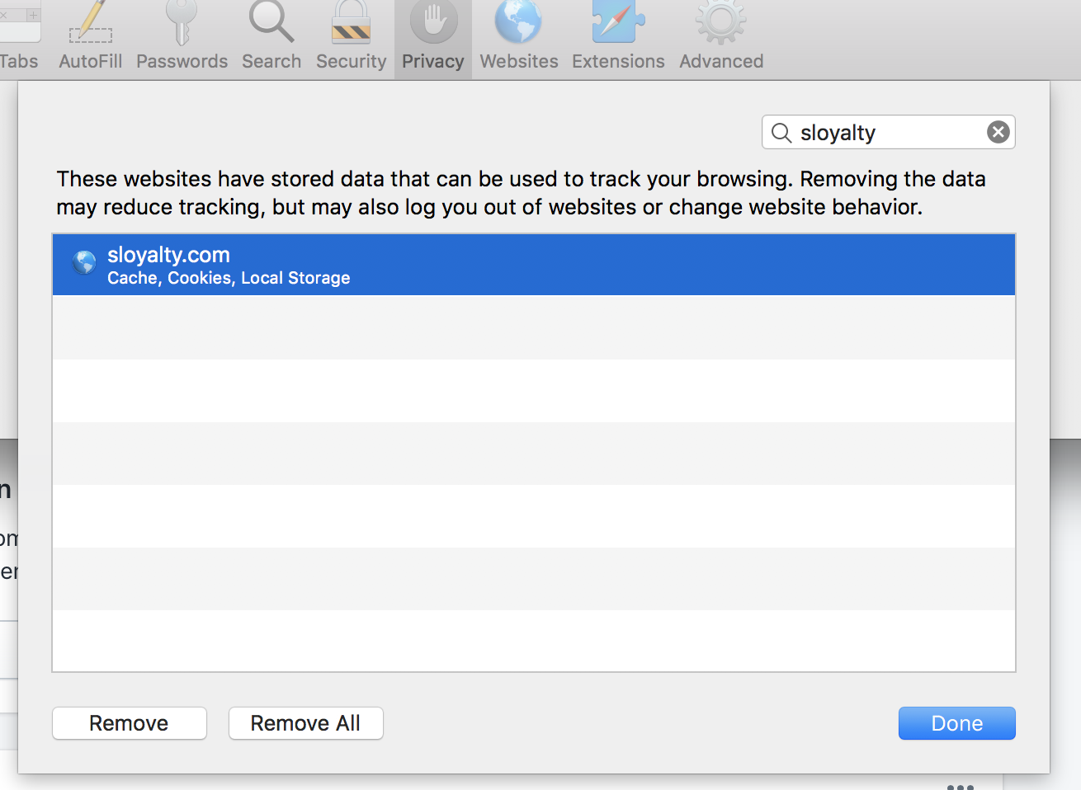Click the Remove button
1081x790 pixels.
pyautogui.click(x=130, y=723)
